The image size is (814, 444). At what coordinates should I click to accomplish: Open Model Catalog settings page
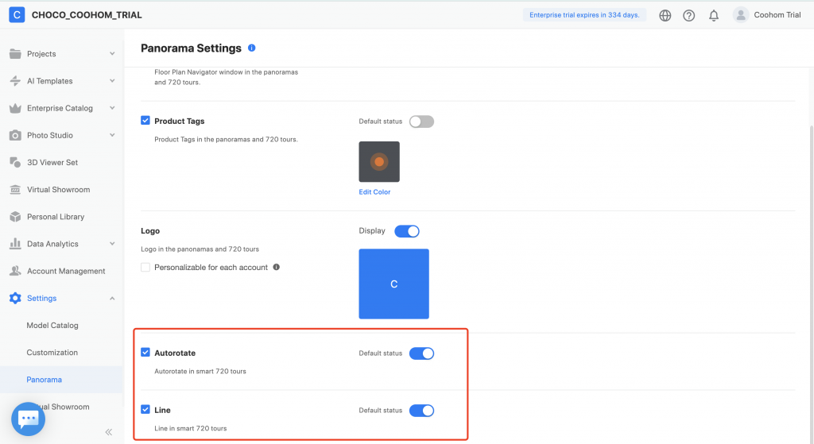52,326
